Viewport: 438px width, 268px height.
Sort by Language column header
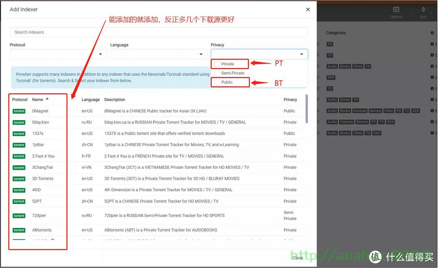click(90, 100)
